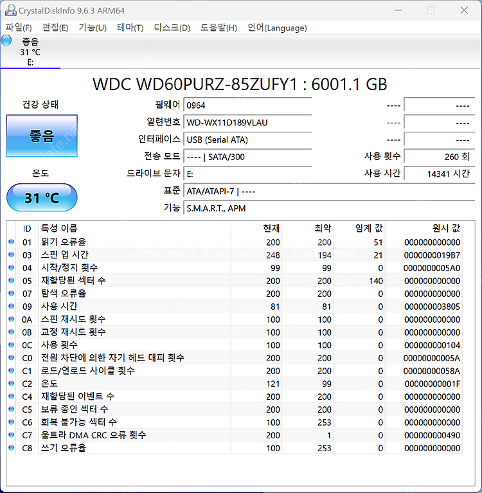This screenshot has height=493, width=482.
Task: Click the power-on hours field 14341 시간
Action: pos(439,174)
